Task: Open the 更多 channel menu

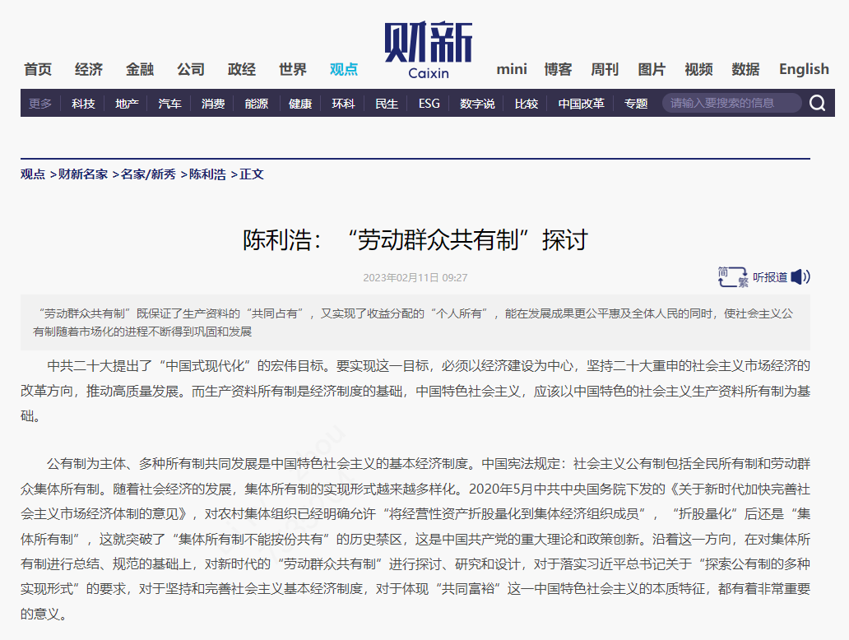Action: (x=38, y=103)
